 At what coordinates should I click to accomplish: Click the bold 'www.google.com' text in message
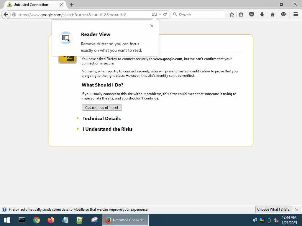coord(168,59)
